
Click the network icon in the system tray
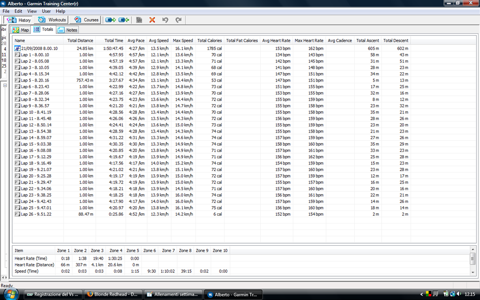click(x=452, y=294)
